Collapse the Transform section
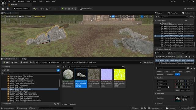The image size is (196, 110). point(156,78)
